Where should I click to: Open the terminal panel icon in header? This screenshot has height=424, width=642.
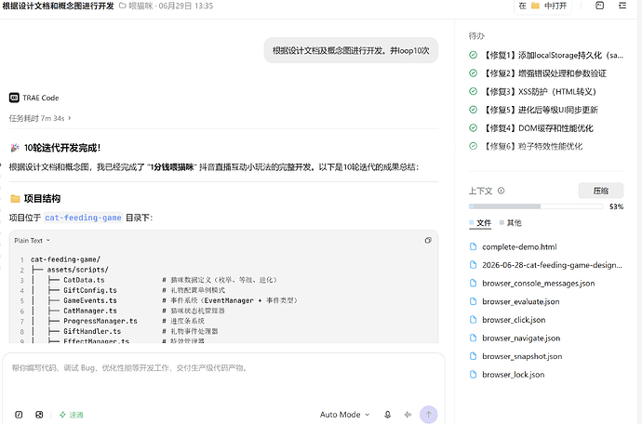(599, 6)
